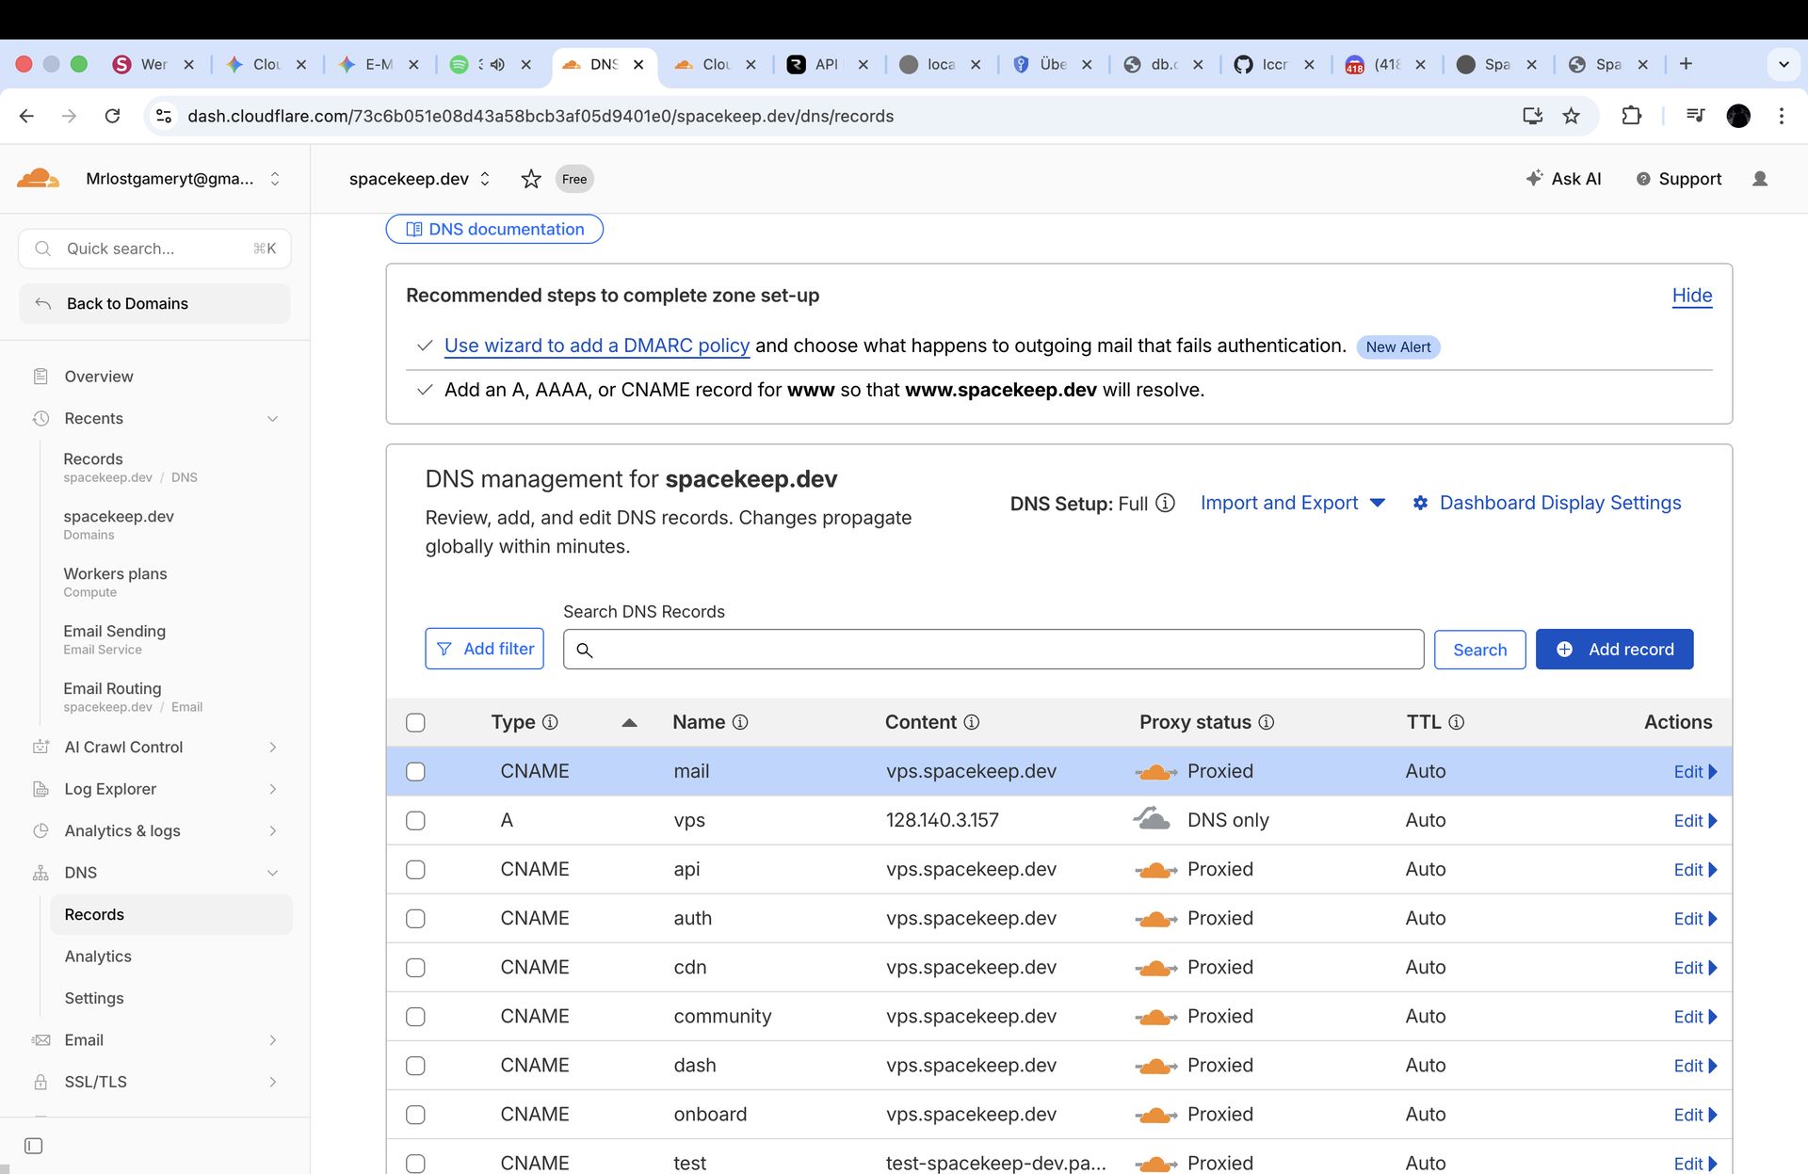Collapse the sidebar panel icon
Screen dimensions: 1808x1174
coord(34,1146)
